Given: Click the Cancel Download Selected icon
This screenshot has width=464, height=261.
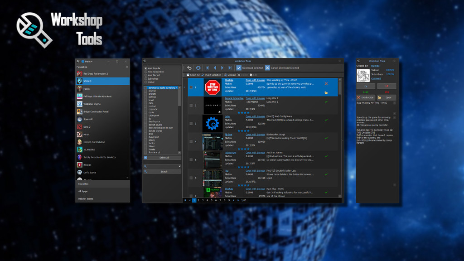Looking at the screenshot, I should [x=268, y=67].
